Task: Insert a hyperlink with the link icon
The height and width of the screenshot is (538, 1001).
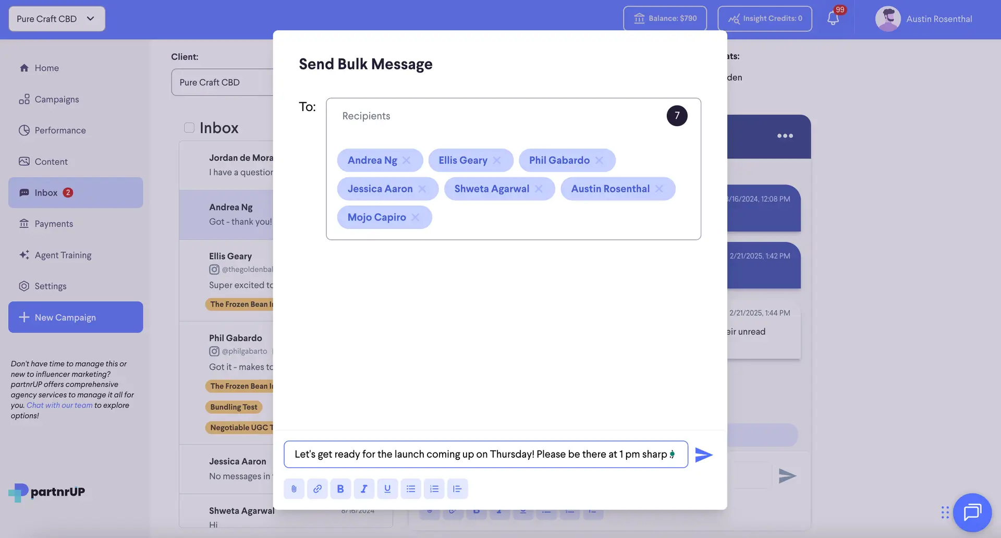Action: point(317,488)
